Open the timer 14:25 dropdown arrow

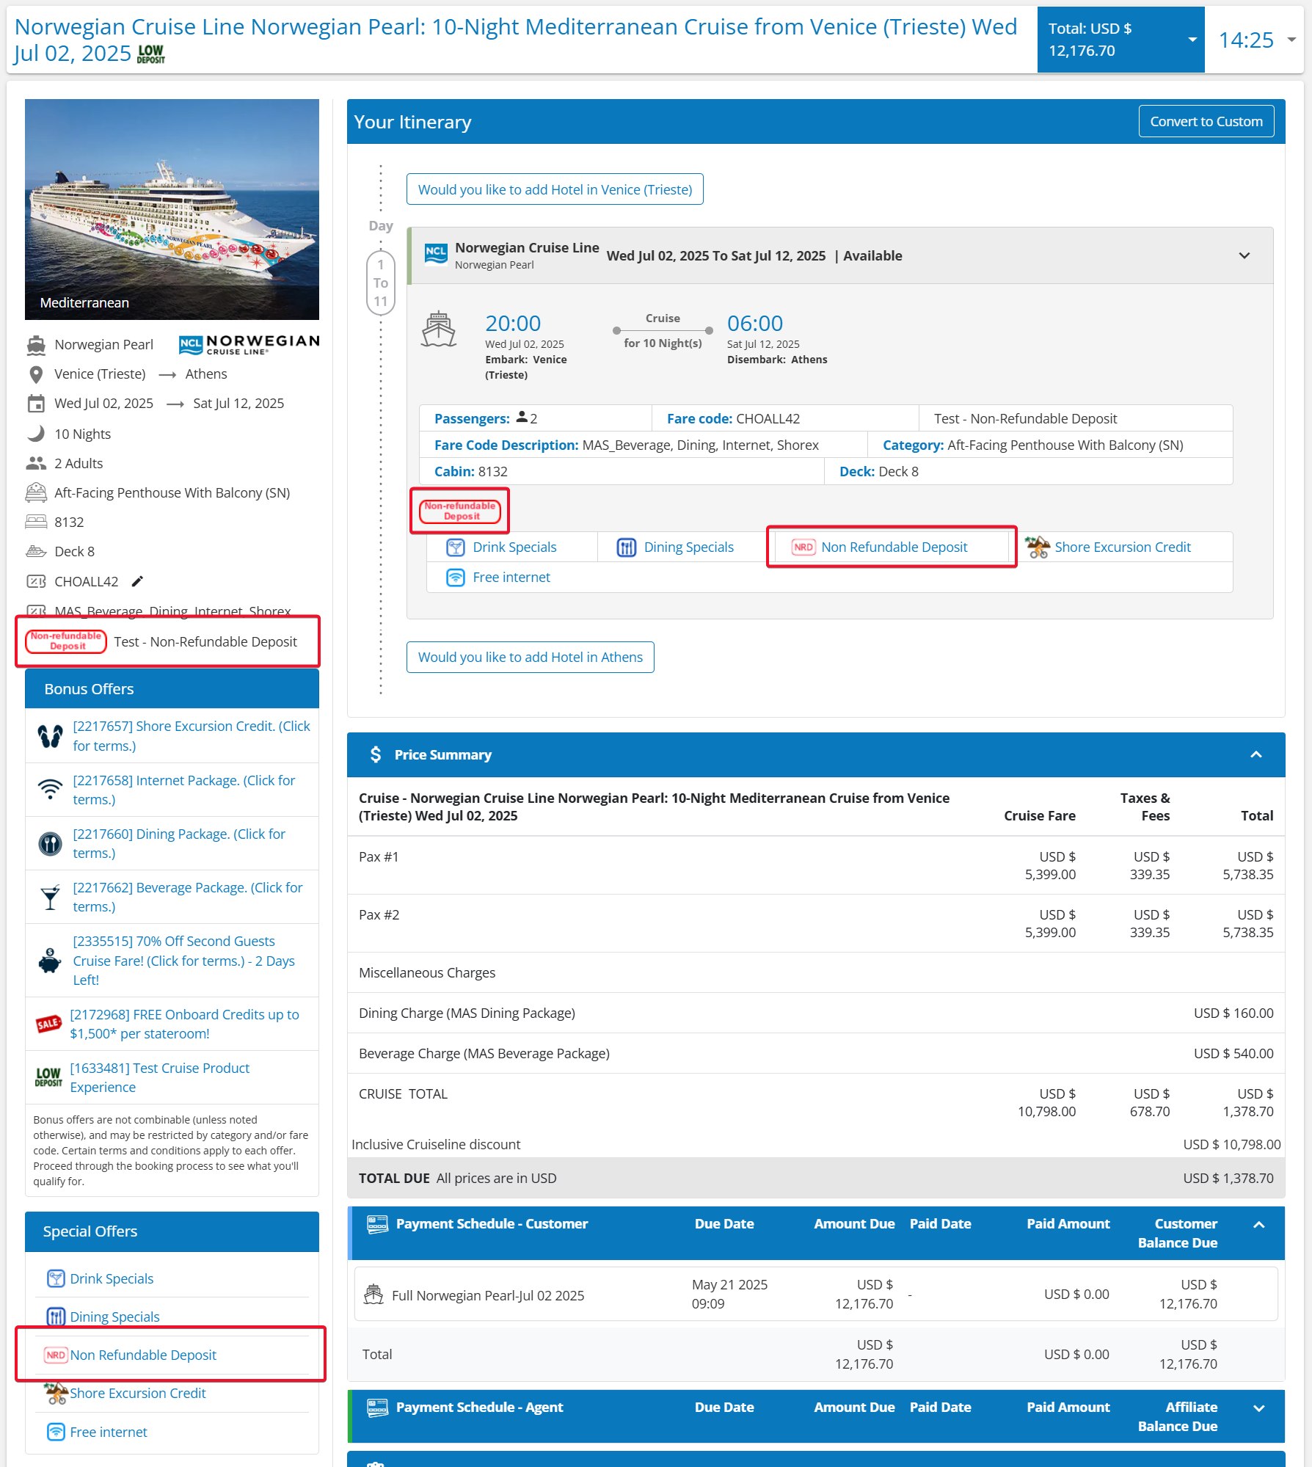1291,40
